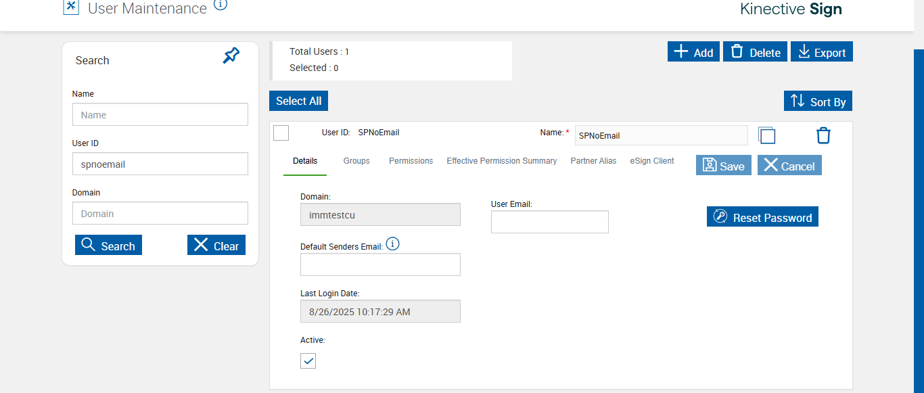The width and height of the screenshot is (924, 393).
Task: Click the info icon beside User Maintenance
Action: pos(221,5)
